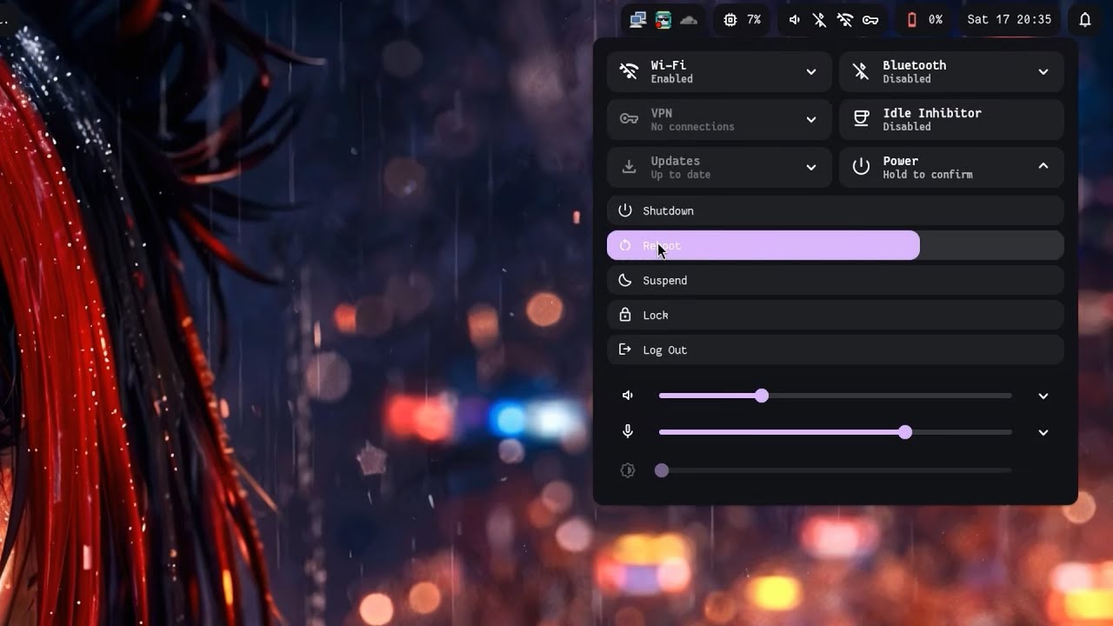
Task: Open the network computers tray icon
Action: [x=637, y=20]
